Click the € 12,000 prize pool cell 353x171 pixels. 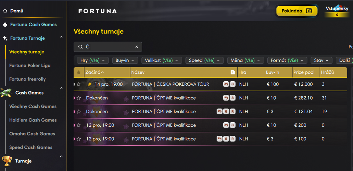(303, 84)
